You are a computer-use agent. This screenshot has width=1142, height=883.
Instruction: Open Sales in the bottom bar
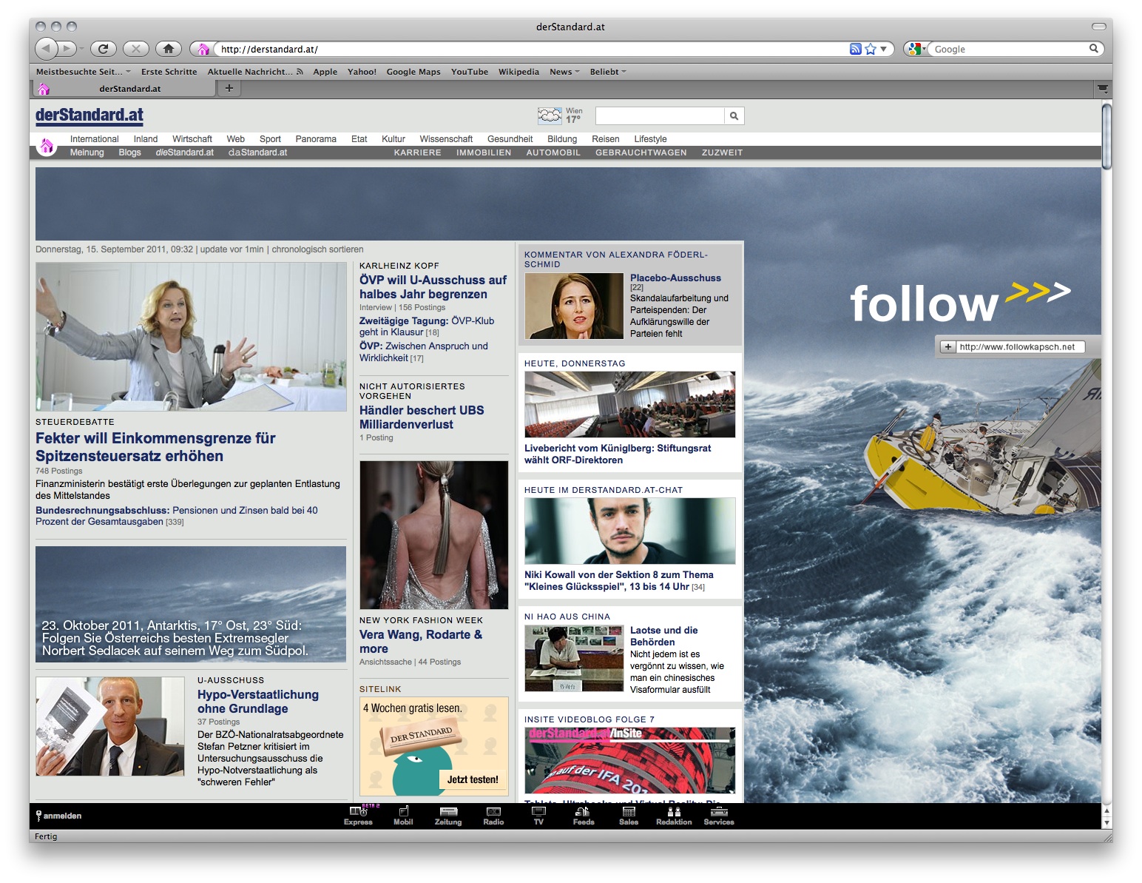(629, 816)
